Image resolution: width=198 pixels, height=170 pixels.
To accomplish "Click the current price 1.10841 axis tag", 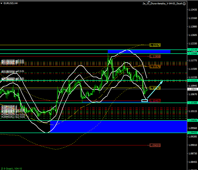I will click(x=193, y=89).
